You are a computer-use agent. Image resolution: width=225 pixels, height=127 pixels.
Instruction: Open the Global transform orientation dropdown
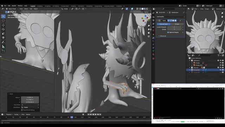(66, 9)
